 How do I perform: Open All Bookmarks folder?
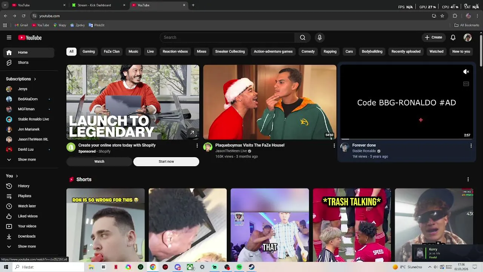tap(467, 25)
